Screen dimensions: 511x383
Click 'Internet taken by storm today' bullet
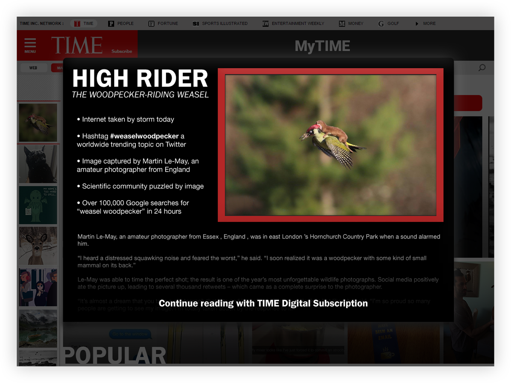pos(126,119)
